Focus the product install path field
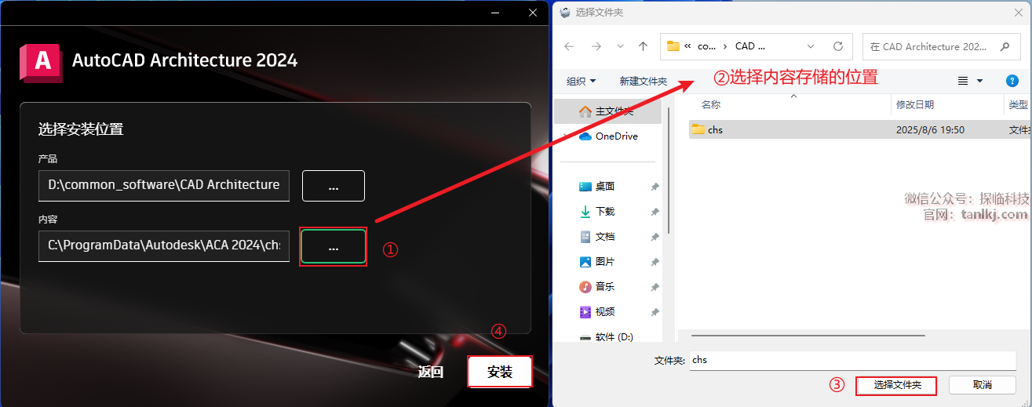The width and height of the screenshot is (1032, 407). 164,186
